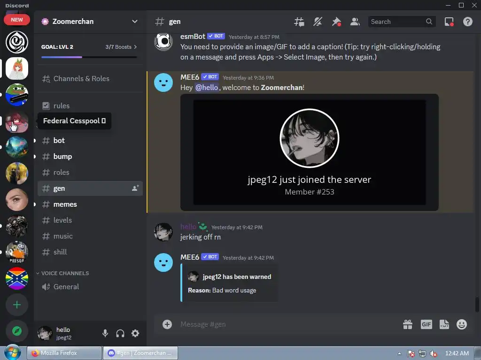
Task: Open the gift Nitro icon
Action: click(408, 324)
